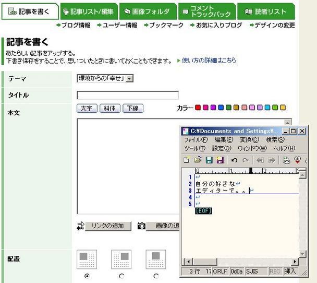This screenshot has width=317, height=283.
Task: Click the タイトル input field
Action: [x=128, y=95]
